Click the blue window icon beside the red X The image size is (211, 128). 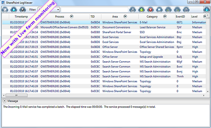pos(159,10)
